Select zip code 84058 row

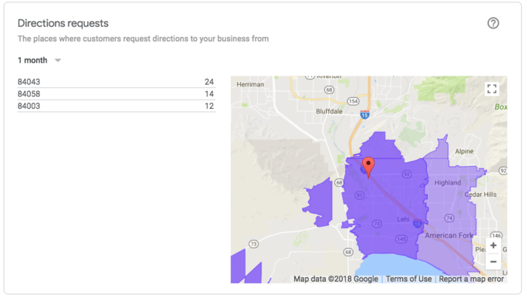pos(116,94)
